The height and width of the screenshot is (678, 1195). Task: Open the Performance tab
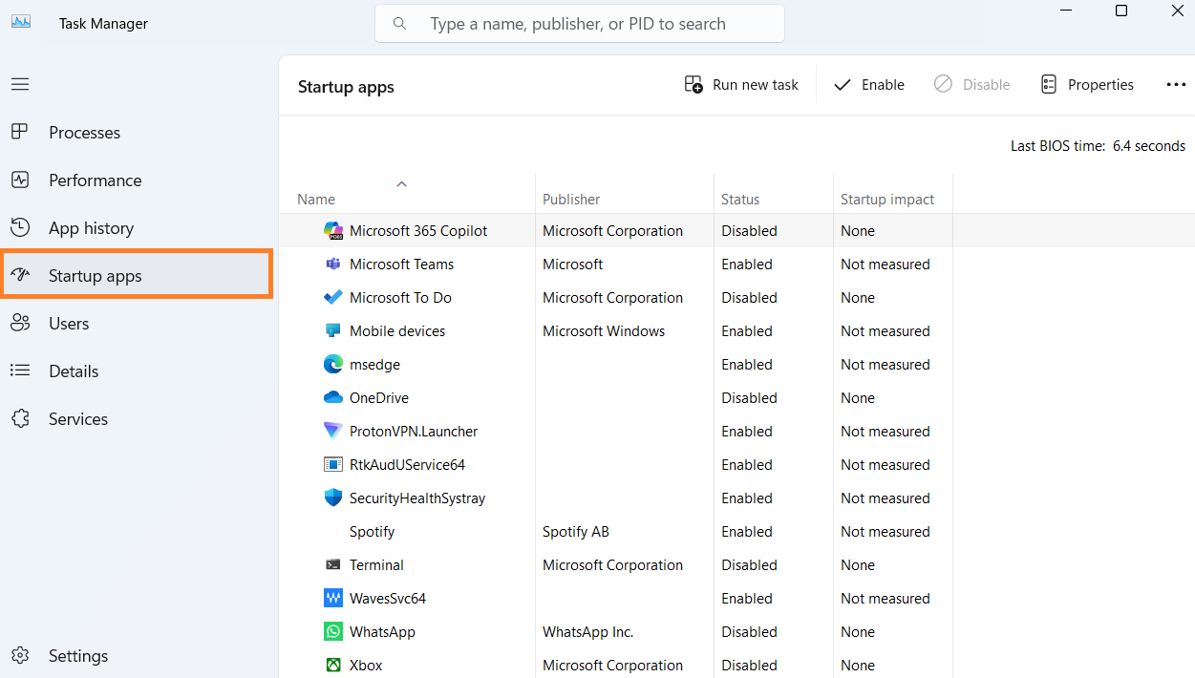[95, 180]
